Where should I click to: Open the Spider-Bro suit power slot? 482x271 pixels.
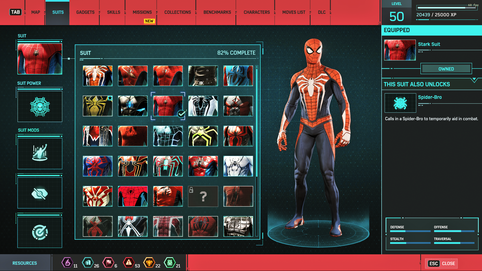pos(40,107)
